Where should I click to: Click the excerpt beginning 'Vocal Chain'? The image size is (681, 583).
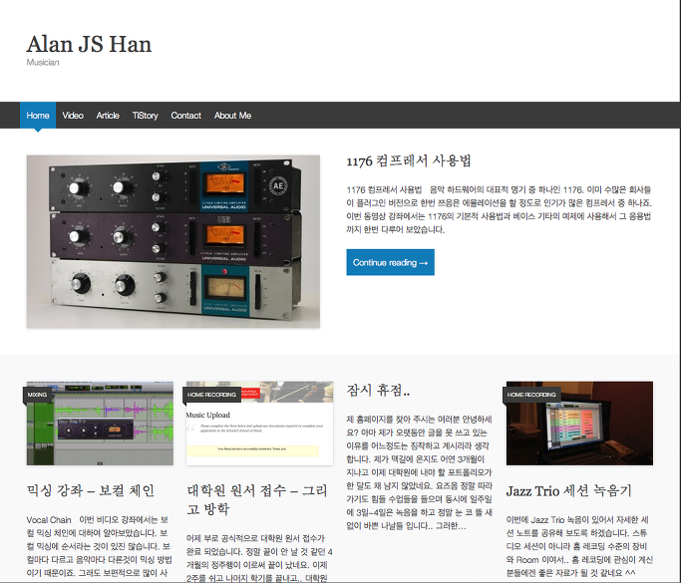[100, 546]
